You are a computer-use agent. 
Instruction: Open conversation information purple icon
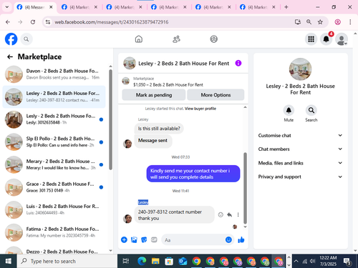click(238, 63)
